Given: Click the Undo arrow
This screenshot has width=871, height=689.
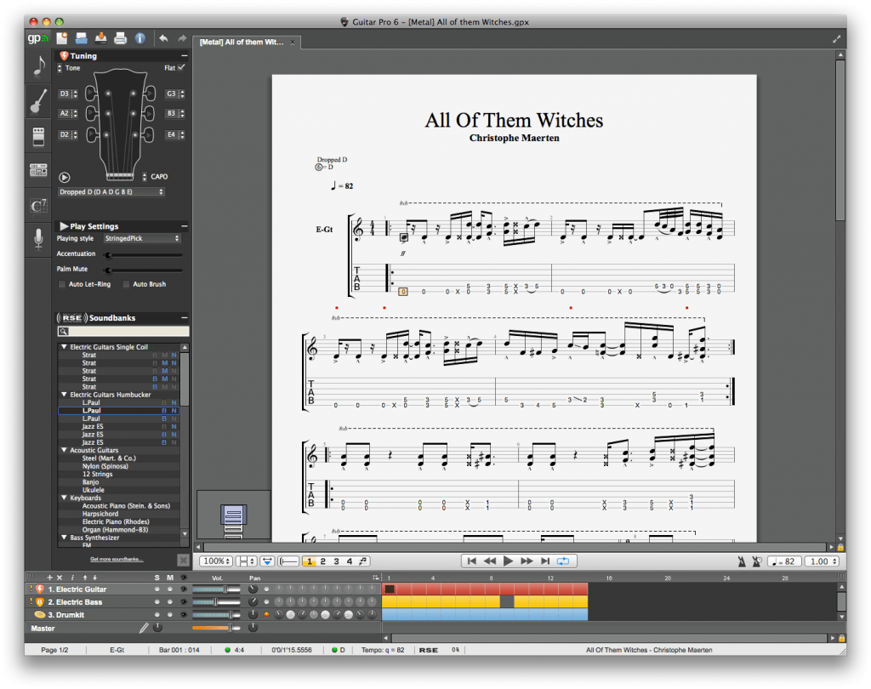Looking at the screenshot, I should (163, 38).
